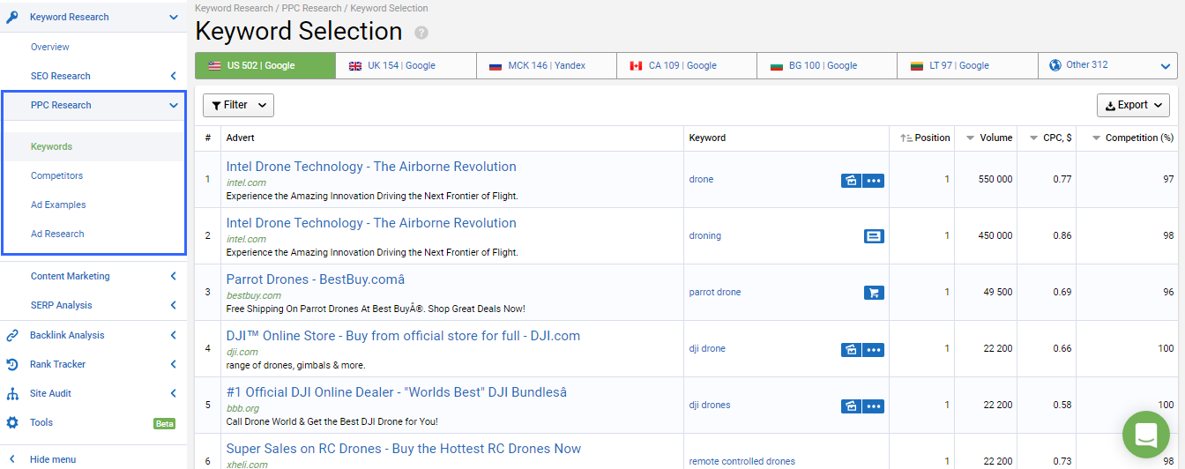Collapse the PPC Research submenu chevron
The width and height of the screenshot is (1185, 469).
point(173,105)
